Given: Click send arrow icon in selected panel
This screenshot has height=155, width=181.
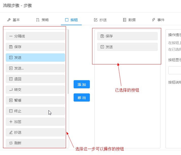Looking at the screenshot, I should 102,47.
